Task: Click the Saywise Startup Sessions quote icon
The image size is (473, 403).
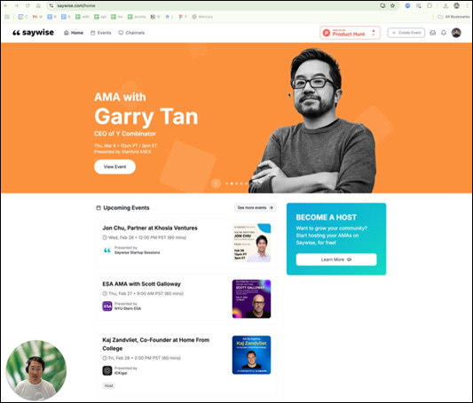Action: click(107, 250)
